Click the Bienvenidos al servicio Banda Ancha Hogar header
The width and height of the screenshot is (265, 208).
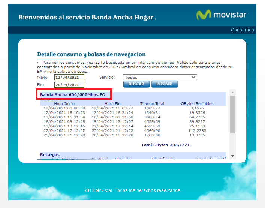(x=87, y=17)
